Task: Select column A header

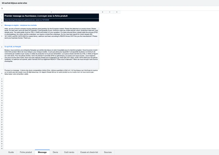Action: click(51, 12)
